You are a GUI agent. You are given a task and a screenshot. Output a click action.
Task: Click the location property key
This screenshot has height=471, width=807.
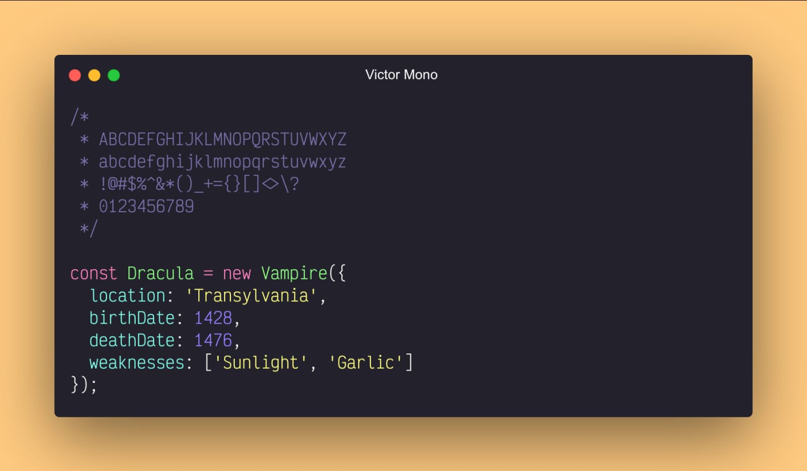pos(128,295)
